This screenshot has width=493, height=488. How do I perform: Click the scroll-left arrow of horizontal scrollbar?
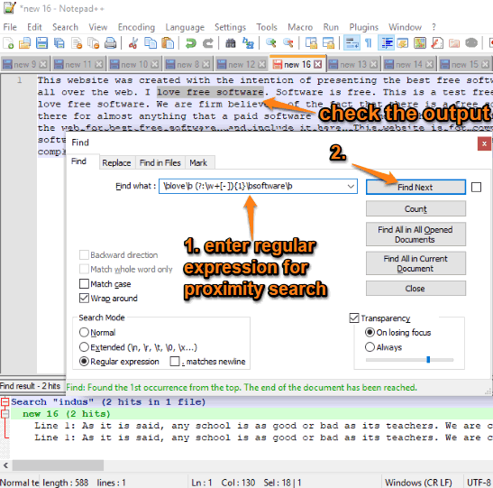pos(5,465)
